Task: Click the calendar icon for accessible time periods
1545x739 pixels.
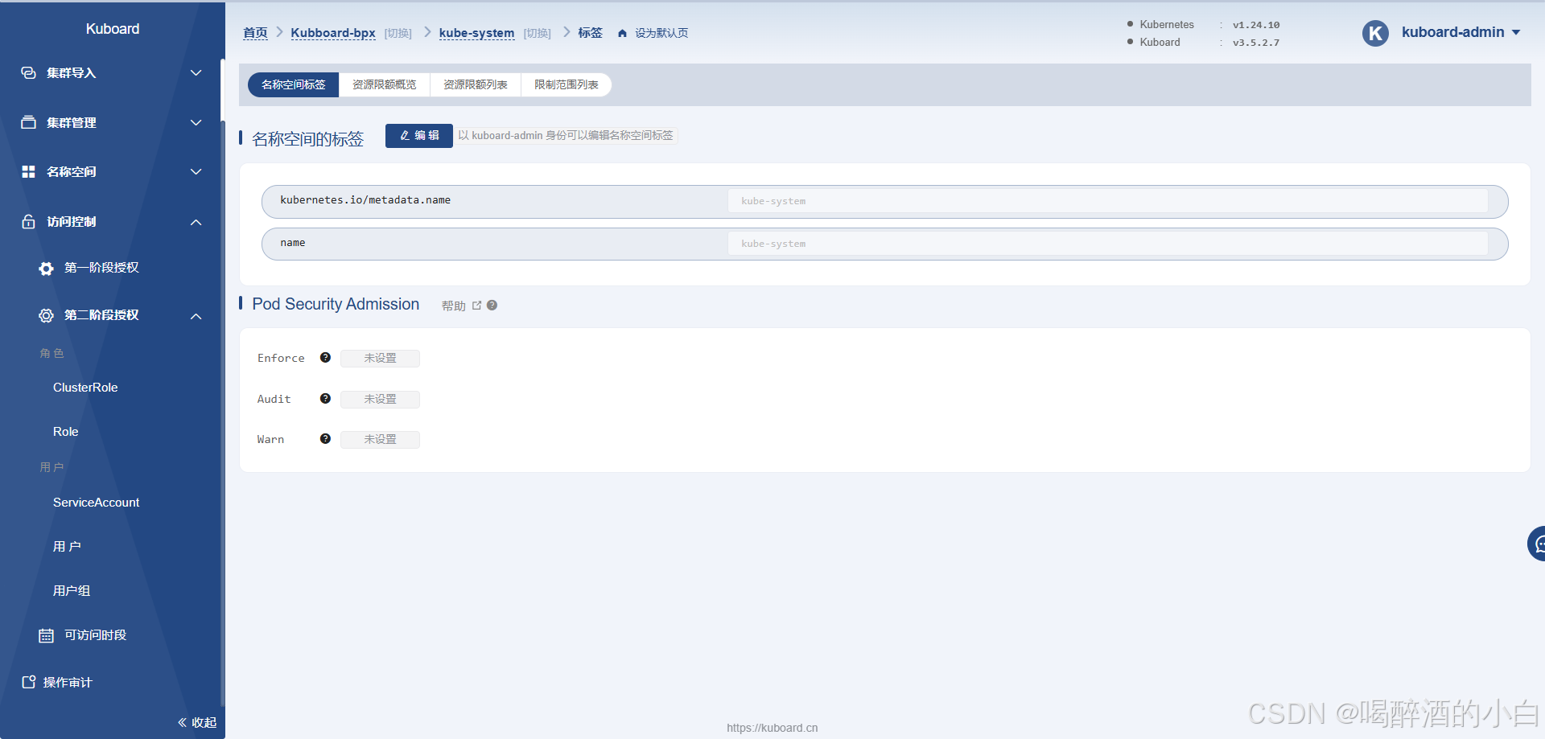Action: pyautogui.click(x=46, y=635)
